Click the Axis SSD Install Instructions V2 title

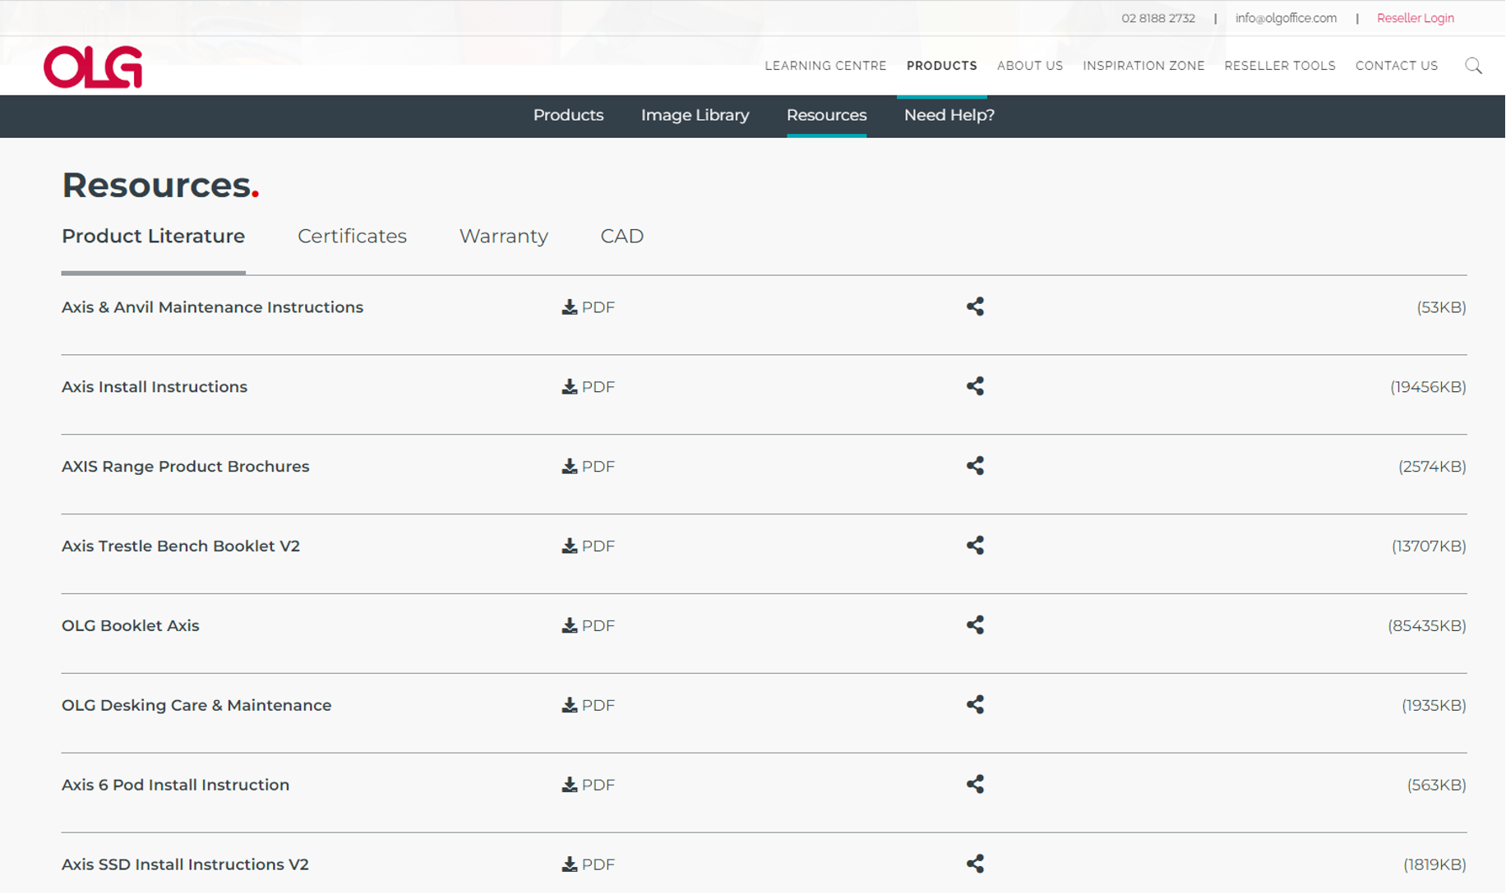[x=185, y=865]
